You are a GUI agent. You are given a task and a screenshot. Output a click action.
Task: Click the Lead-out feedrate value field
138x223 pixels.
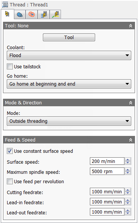107,212
